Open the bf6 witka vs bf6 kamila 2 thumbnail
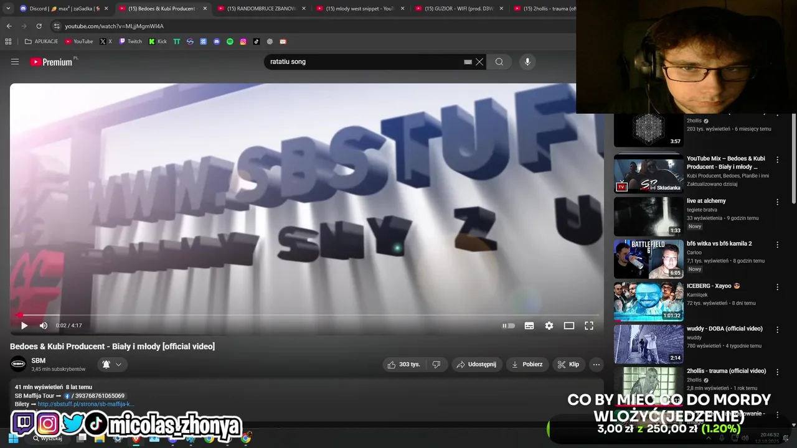The width and height of the screenshot is (797, 448). click(649, 259)
